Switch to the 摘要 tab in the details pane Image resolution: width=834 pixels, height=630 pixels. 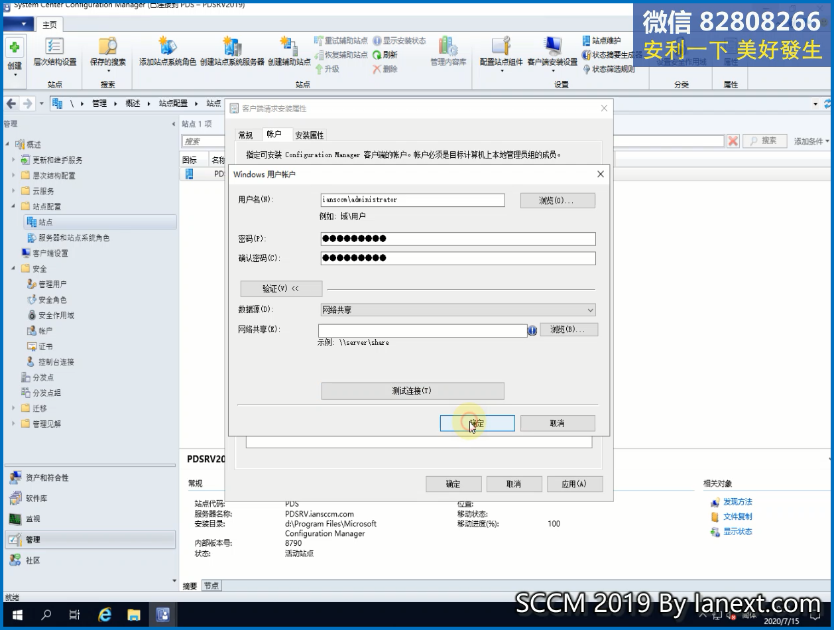pos(190,586)
